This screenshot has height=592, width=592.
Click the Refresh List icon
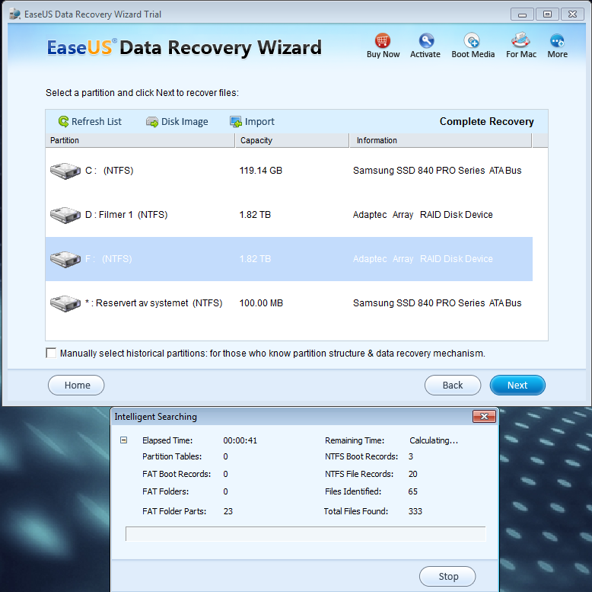click(63, 121)
